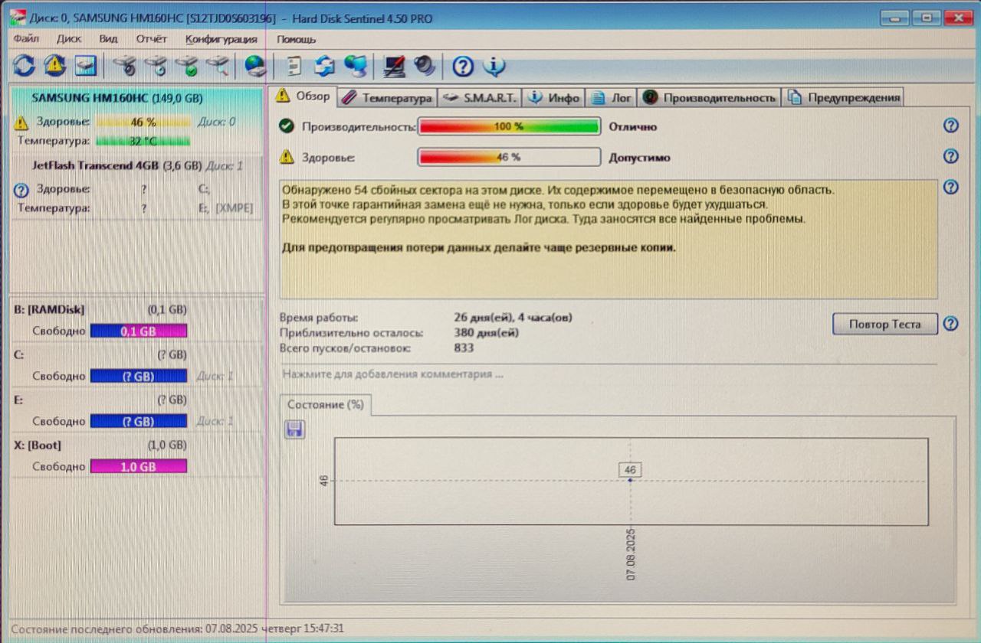Click the SAMSUNG temperature 32 °C bar
981x643 pixels.
tap(143, 141)
